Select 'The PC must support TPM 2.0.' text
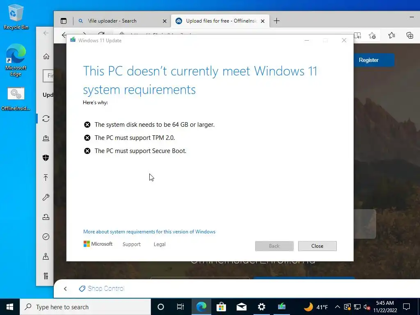 (135, 138)
